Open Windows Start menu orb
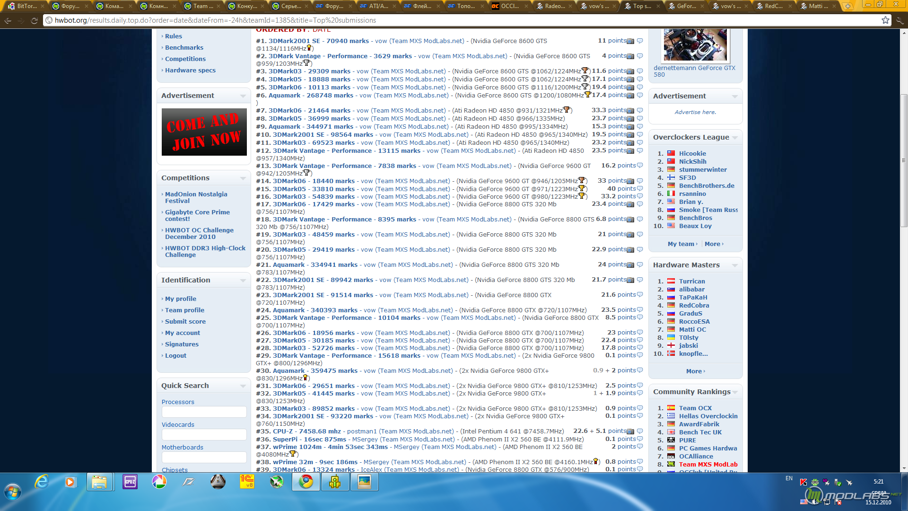 13,492
